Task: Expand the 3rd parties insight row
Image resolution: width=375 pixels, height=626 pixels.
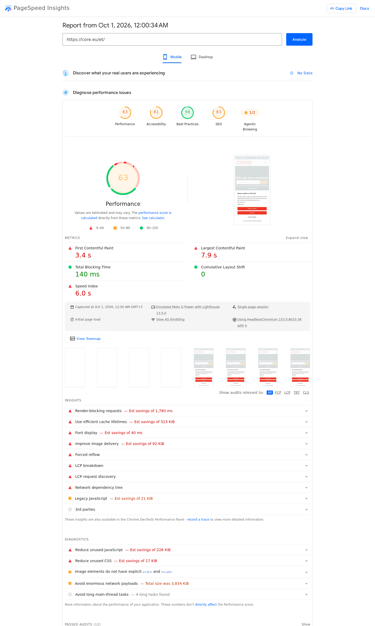Action: point(187,509)
